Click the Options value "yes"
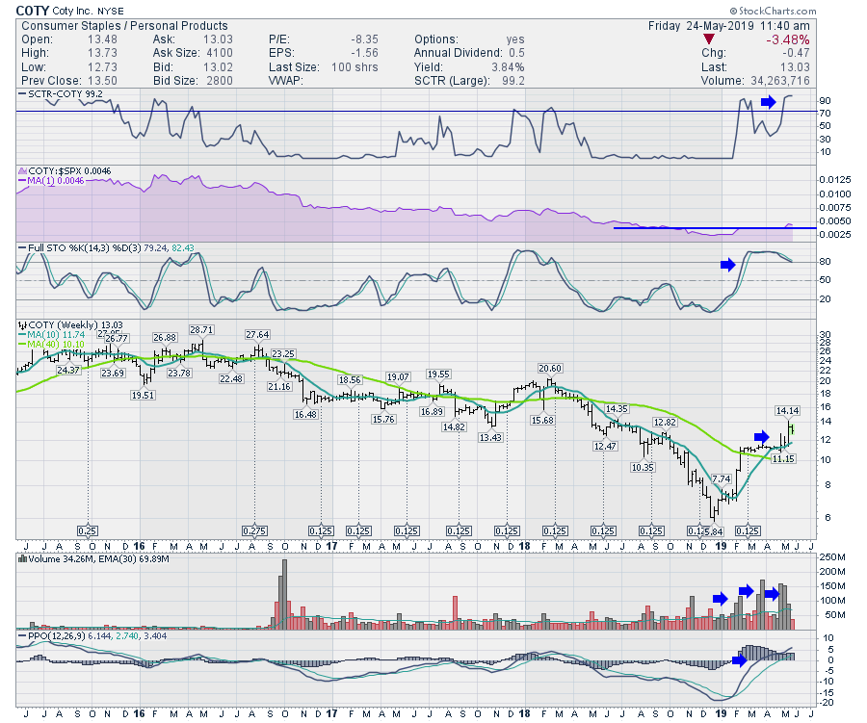The width and height of the screenshot is (867, 723). (515, 39)
